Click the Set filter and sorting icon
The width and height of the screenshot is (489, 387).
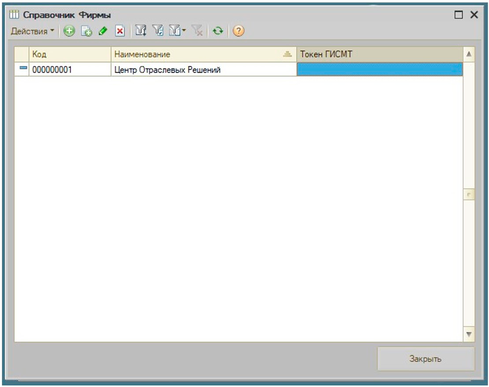coord(141,31)
